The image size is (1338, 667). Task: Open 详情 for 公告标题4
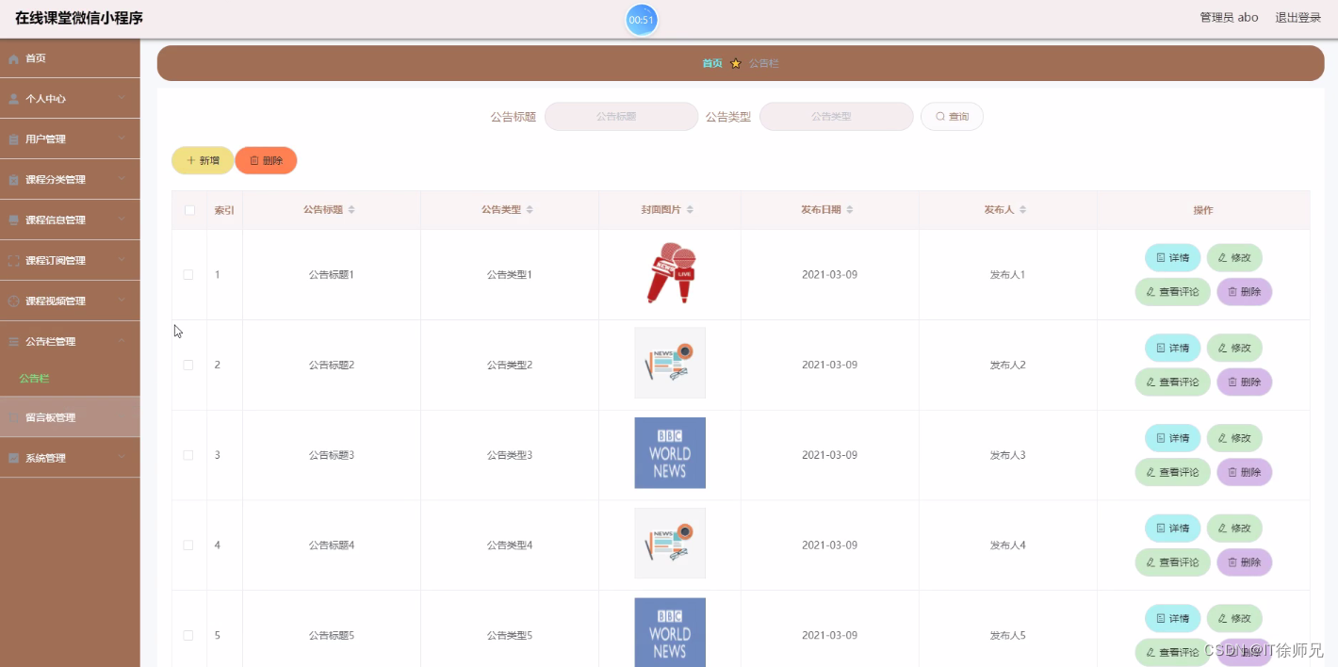1172,529
